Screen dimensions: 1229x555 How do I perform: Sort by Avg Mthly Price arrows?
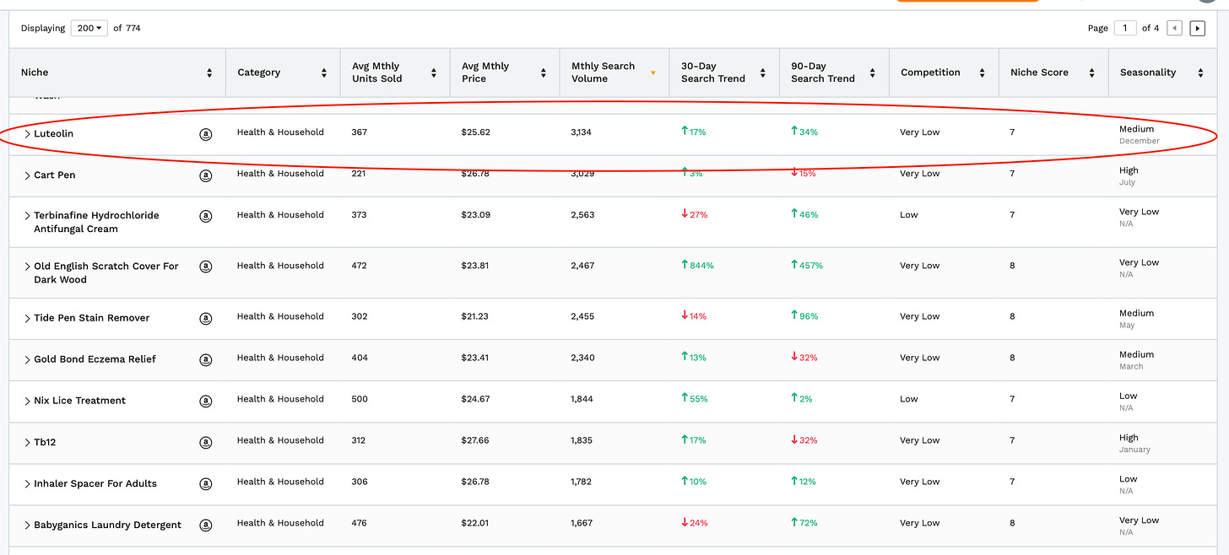click(x=544, y=73)
